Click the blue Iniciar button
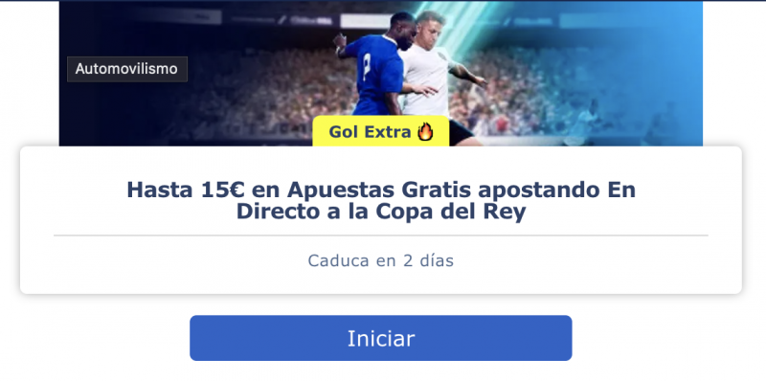 point(380,338)
